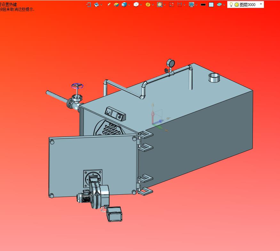Select the pencil sketch tool icon
Image resolution: width=280 pixels, height=251 pixels.
(x=109, y=4)
